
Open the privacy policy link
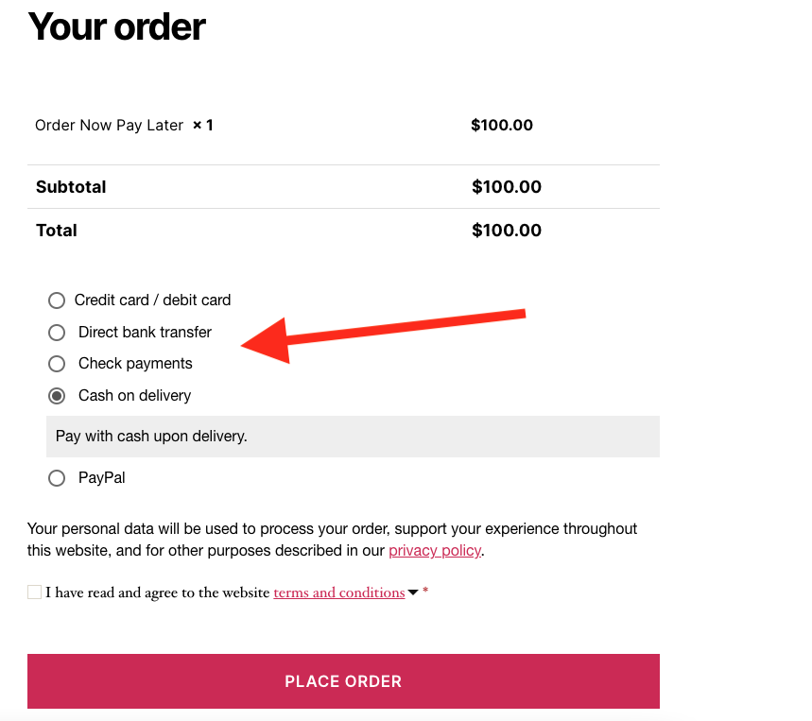(x=435, y=551)
